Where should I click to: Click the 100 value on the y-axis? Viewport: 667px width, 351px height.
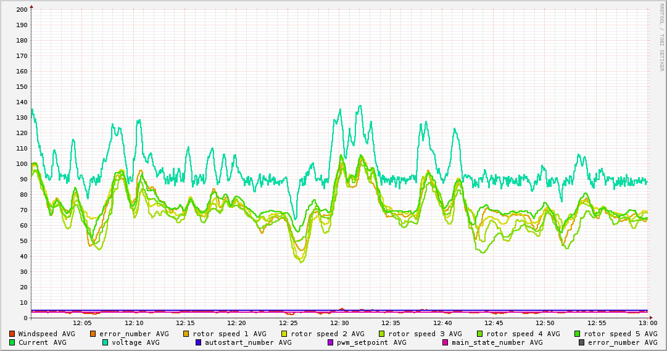pos(22,164)
